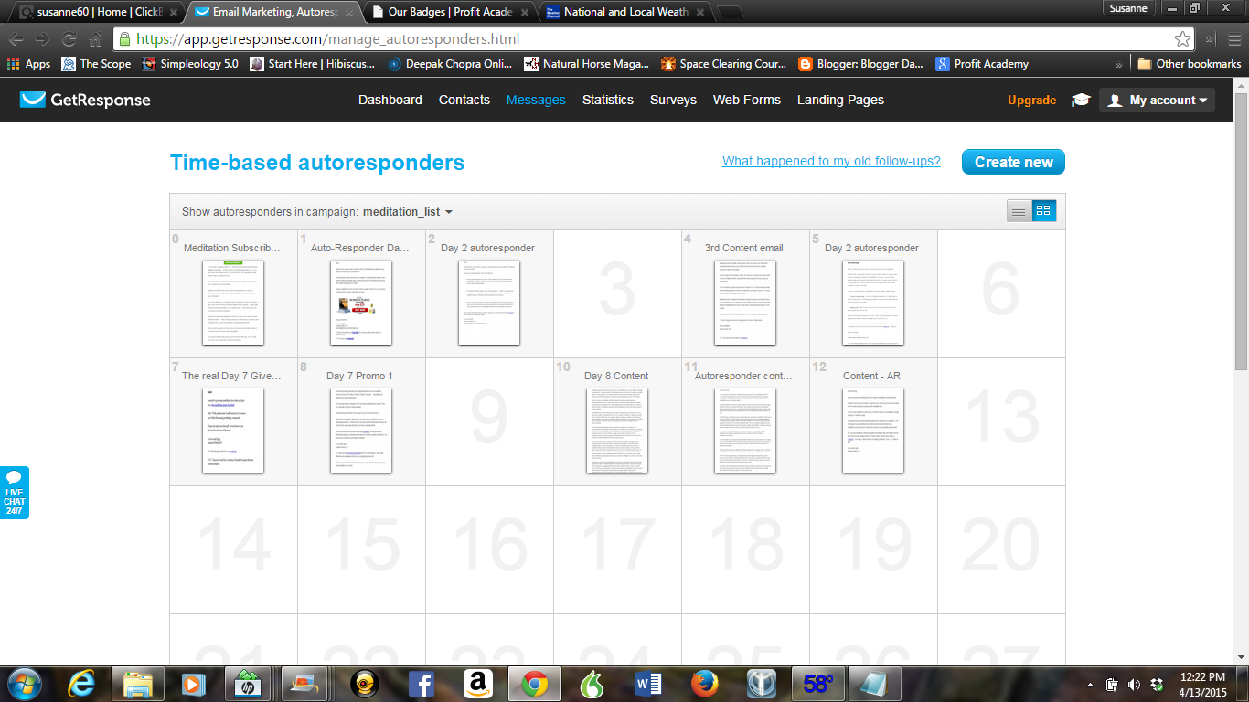Click the browser forward arrow
Viewport: 1249px width, 702px height.
click(43, 39)
